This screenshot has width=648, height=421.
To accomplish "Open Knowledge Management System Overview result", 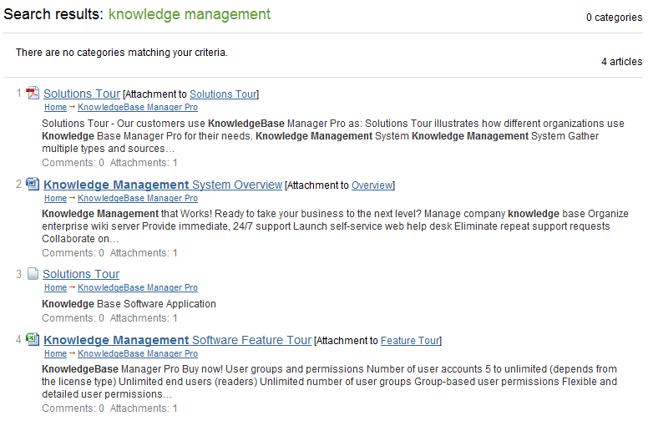I will 163,185.
